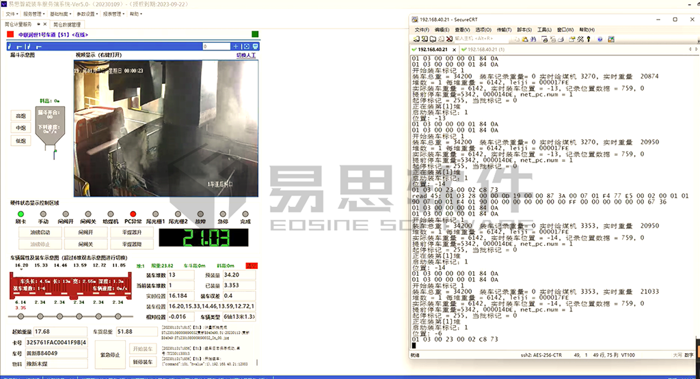Toggle the PC异常 red indicator light
700x379 pixels.
pos(133,214)
